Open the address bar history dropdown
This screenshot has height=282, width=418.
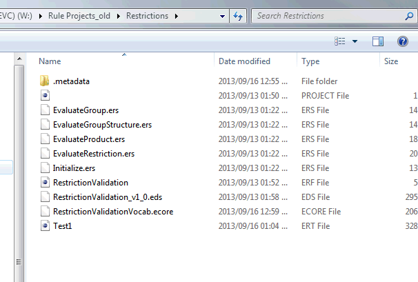[222, 17]
